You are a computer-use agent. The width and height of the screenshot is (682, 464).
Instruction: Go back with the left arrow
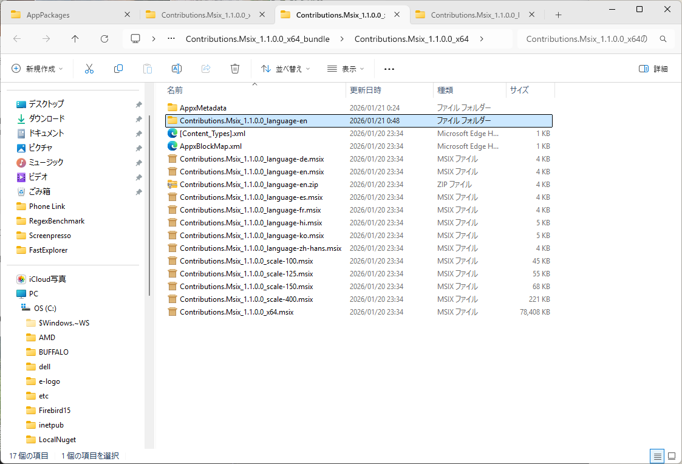pyautogui.click(x=17, y=39)
